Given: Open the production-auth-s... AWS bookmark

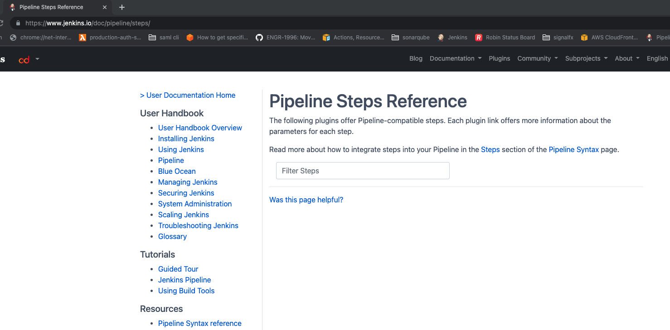Looking at the screenshot, I should [x=110, y=38].
